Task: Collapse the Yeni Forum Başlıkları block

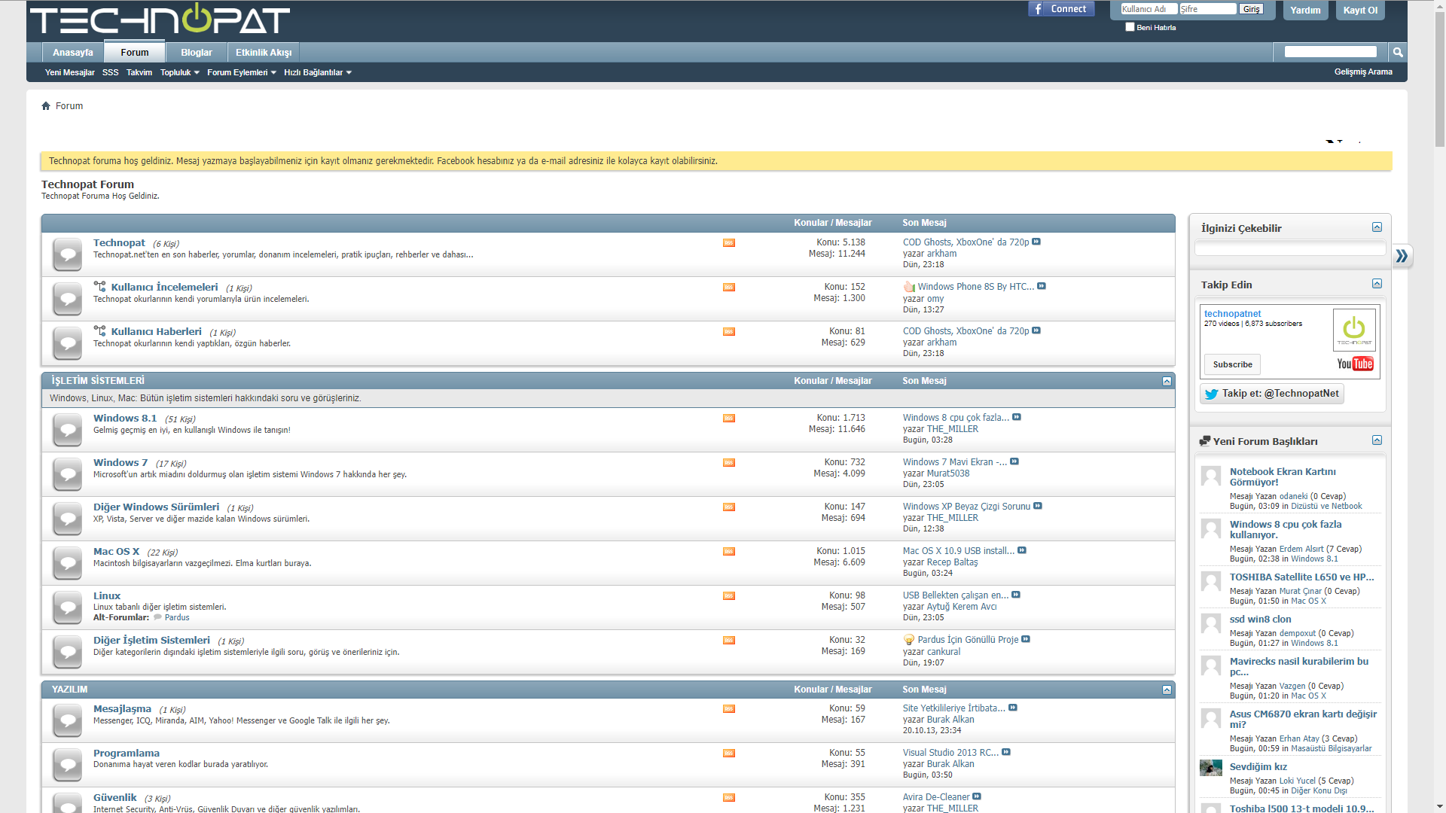Action: click(1377, 440)
